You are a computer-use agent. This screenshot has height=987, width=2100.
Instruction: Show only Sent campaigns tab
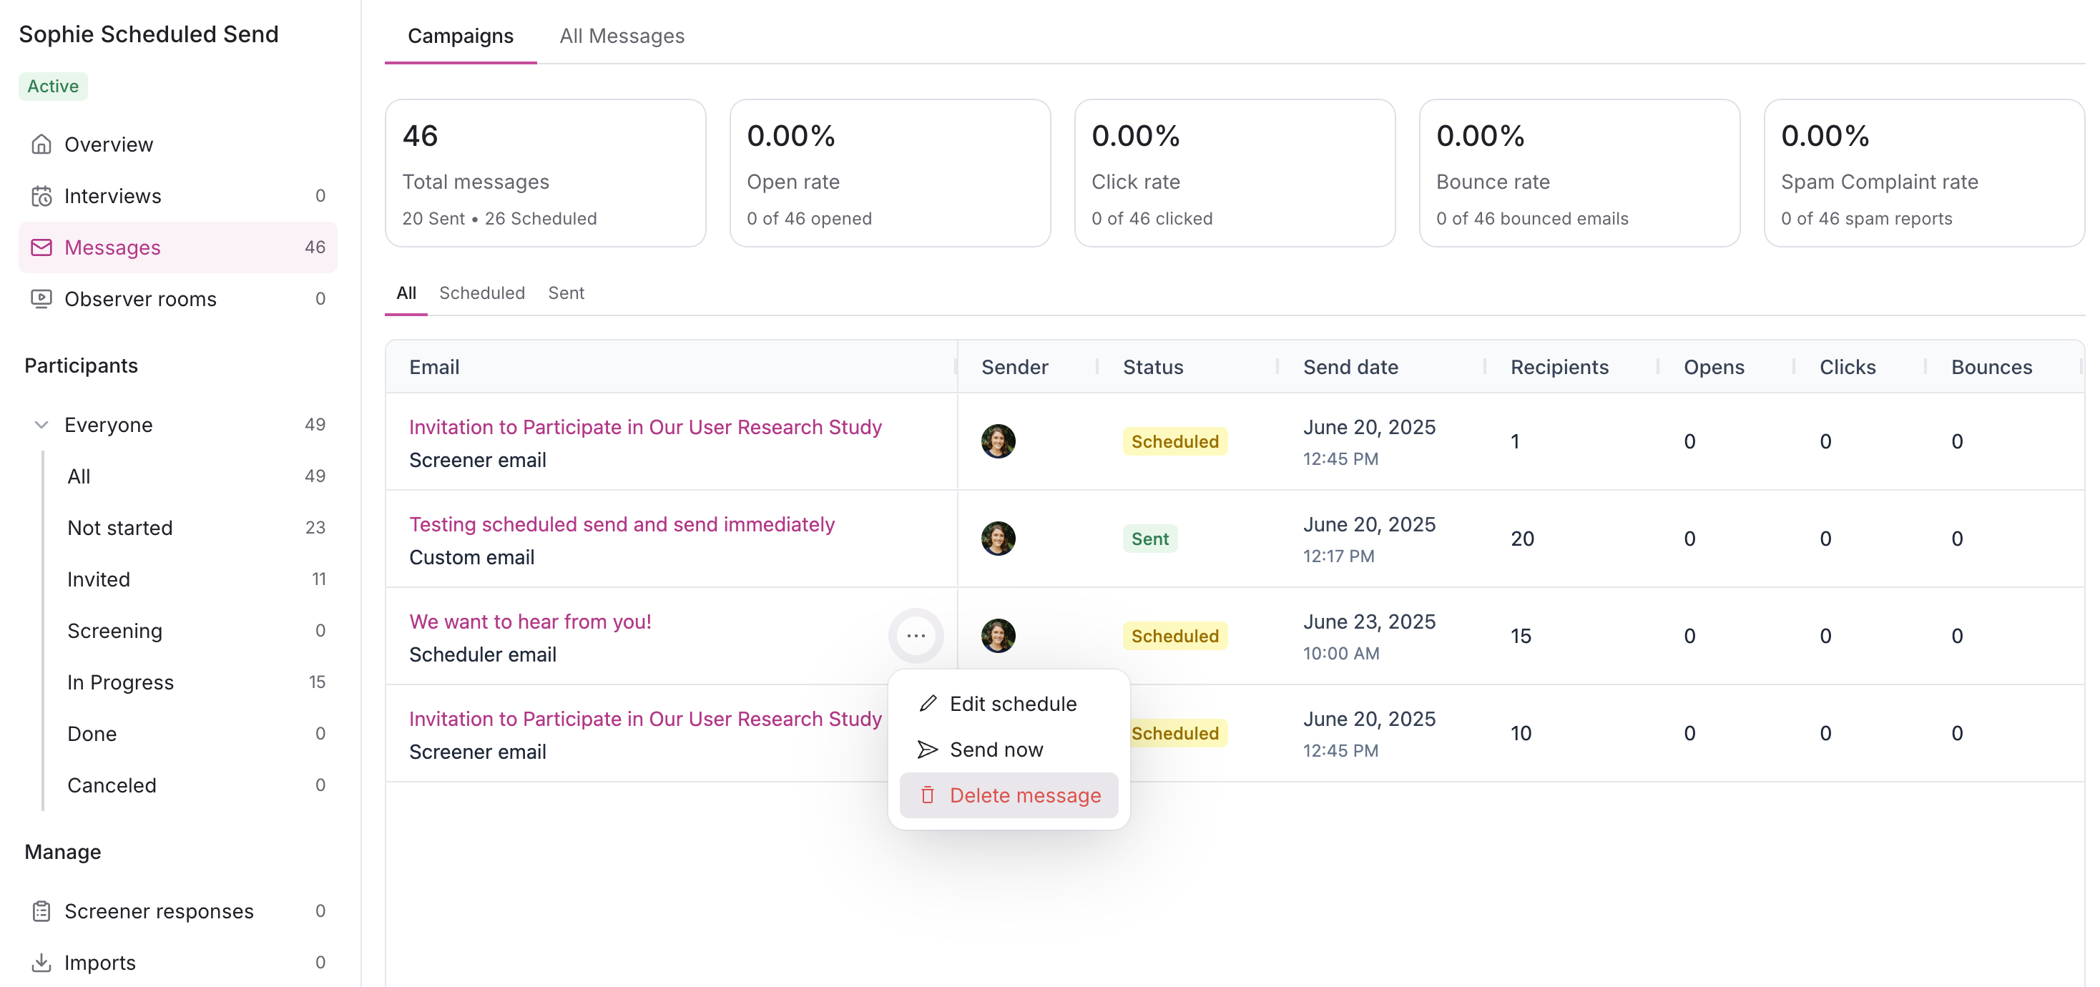pos(566,293)
